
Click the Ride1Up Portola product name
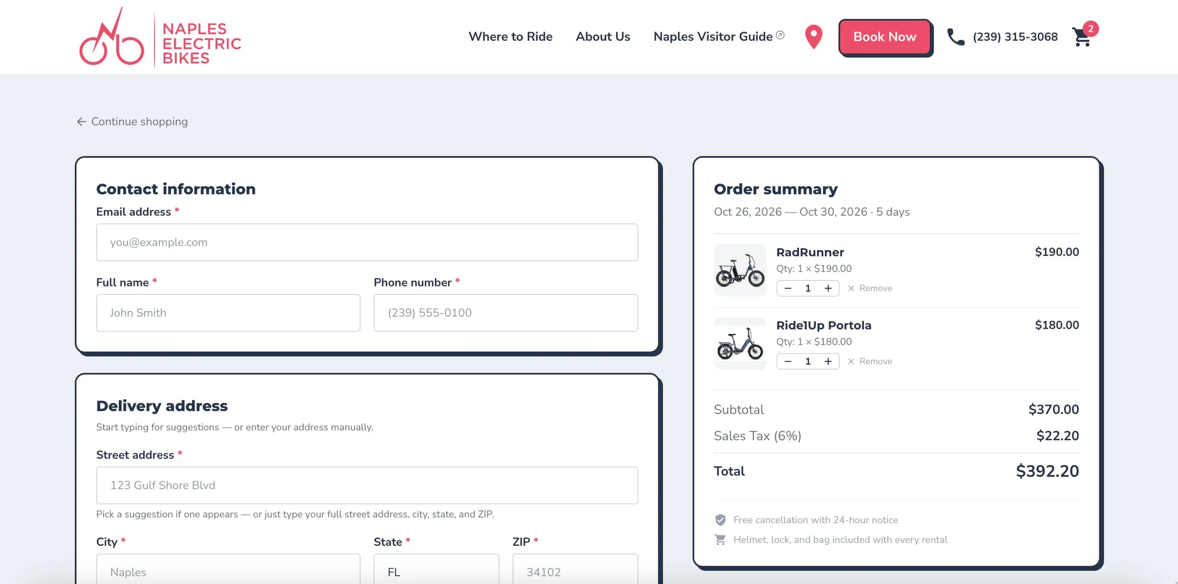pos(824,325)
